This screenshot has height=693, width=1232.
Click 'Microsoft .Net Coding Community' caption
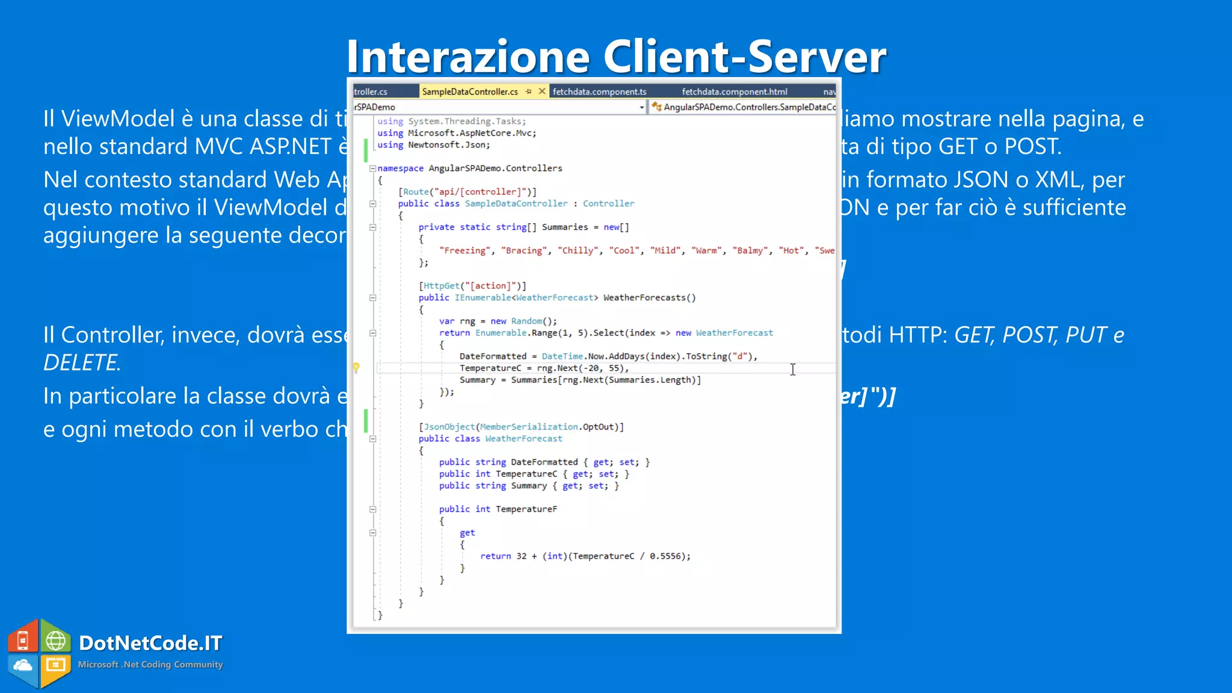tap(150, 665)
